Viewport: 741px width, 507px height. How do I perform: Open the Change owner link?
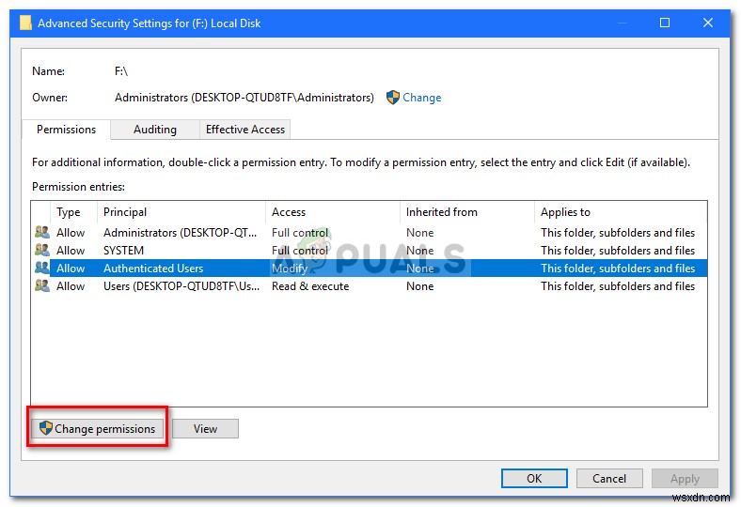(x=421, y=98)
